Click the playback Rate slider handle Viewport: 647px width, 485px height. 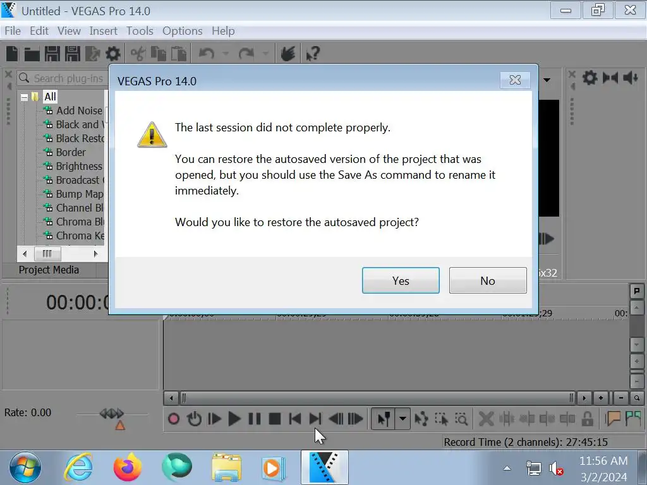112,413
